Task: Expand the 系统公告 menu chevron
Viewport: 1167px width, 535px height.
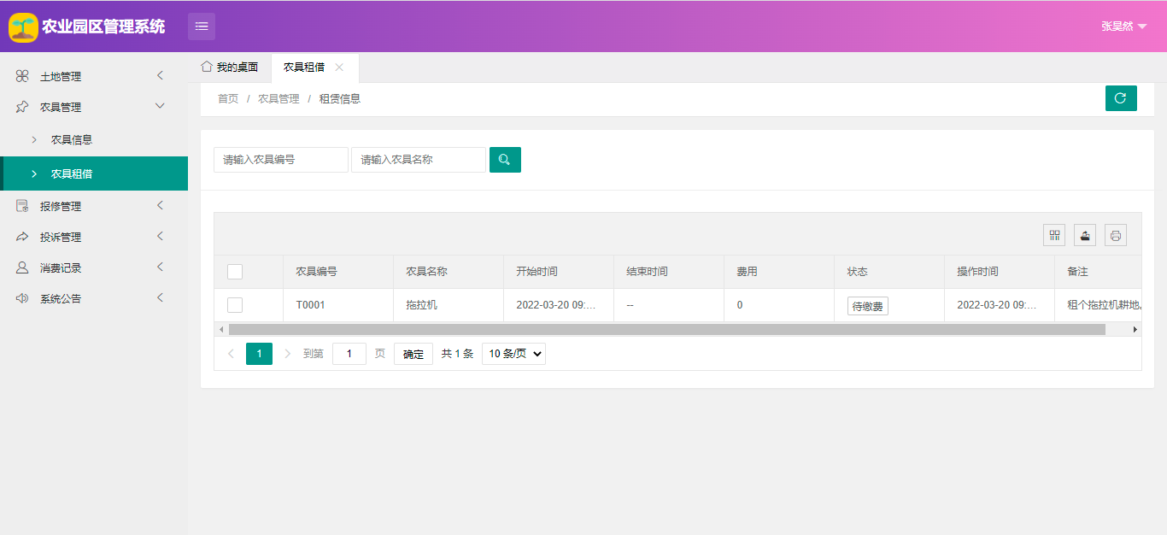Action: click(x=160, y=298)
